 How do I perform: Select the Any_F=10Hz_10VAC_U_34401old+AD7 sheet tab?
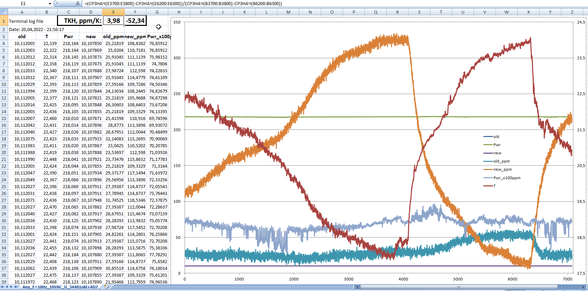coord(60,287)
